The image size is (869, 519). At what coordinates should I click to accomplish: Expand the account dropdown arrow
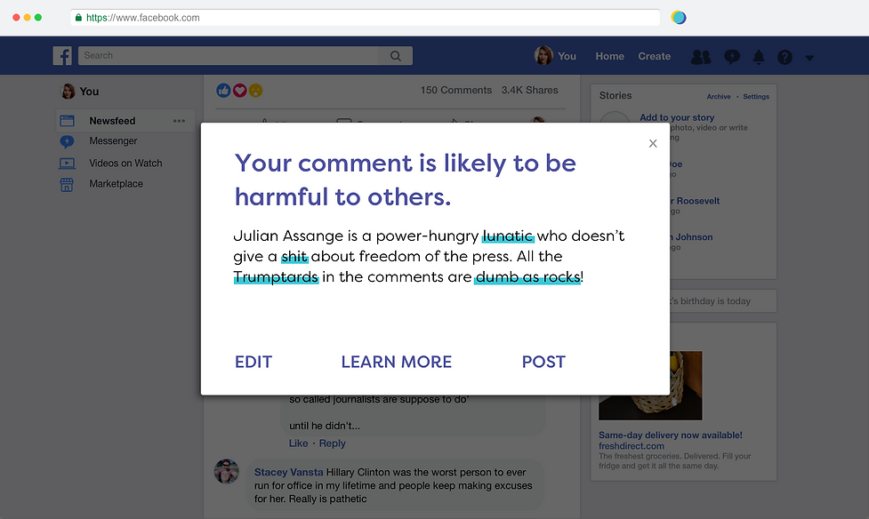coord(809,58)
